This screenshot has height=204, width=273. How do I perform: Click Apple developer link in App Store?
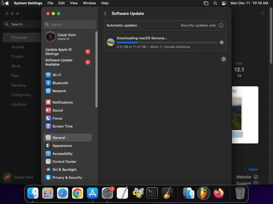point(253,169)
